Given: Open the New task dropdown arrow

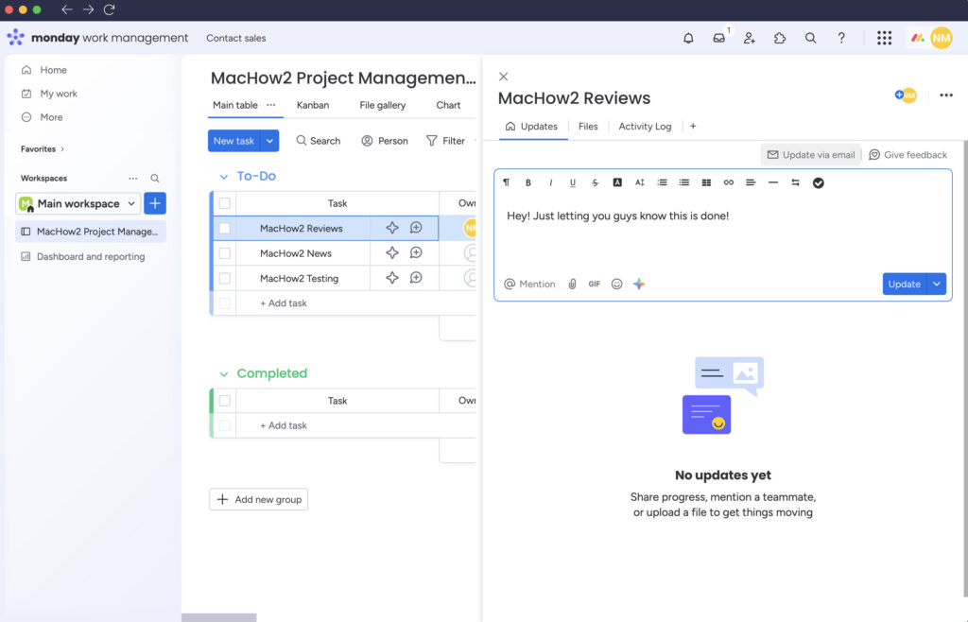Looking at the screenshot, I should pos(269,141).
